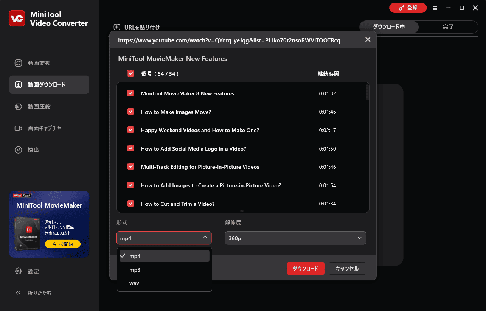
Task: Uncheck Multi-Track Editing for Picture-in-Picture Videos
Action: point(131,166)
